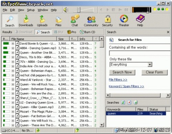Close the Search side panel

(x=168, y=32)
